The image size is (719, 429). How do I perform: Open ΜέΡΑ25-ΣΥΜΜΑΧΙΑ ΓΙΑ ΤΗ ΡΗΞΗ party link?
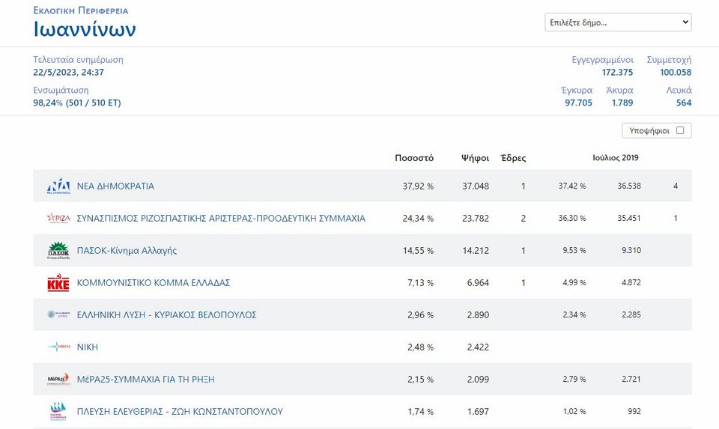[145, 380]
